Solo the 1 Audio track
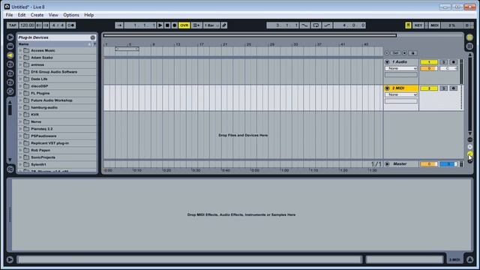 443,62
